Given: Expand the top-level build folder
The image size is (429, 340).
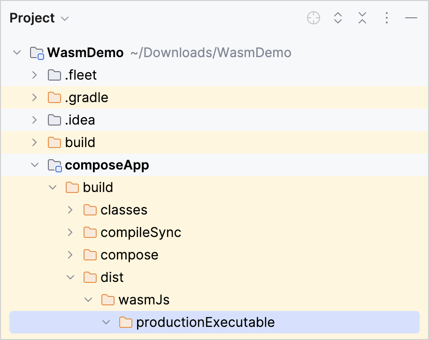Looking at the screenshot, I should click(34, 142).
